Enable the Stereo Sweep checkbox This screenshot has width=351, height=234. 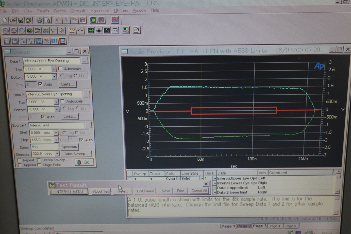click(39, 160)
